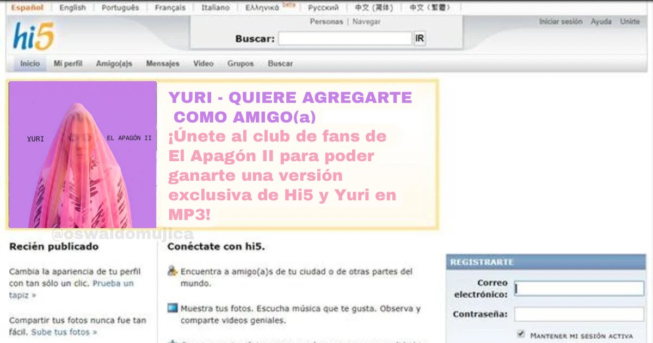Switch language to Português

coord(121,8)
